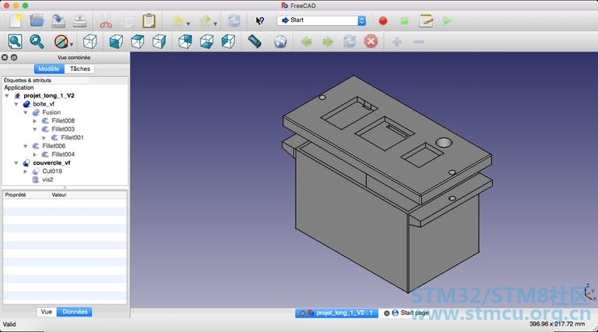Click the Cut scissors icon
Viewport: 598px width, 332px height.
(106, 21)
